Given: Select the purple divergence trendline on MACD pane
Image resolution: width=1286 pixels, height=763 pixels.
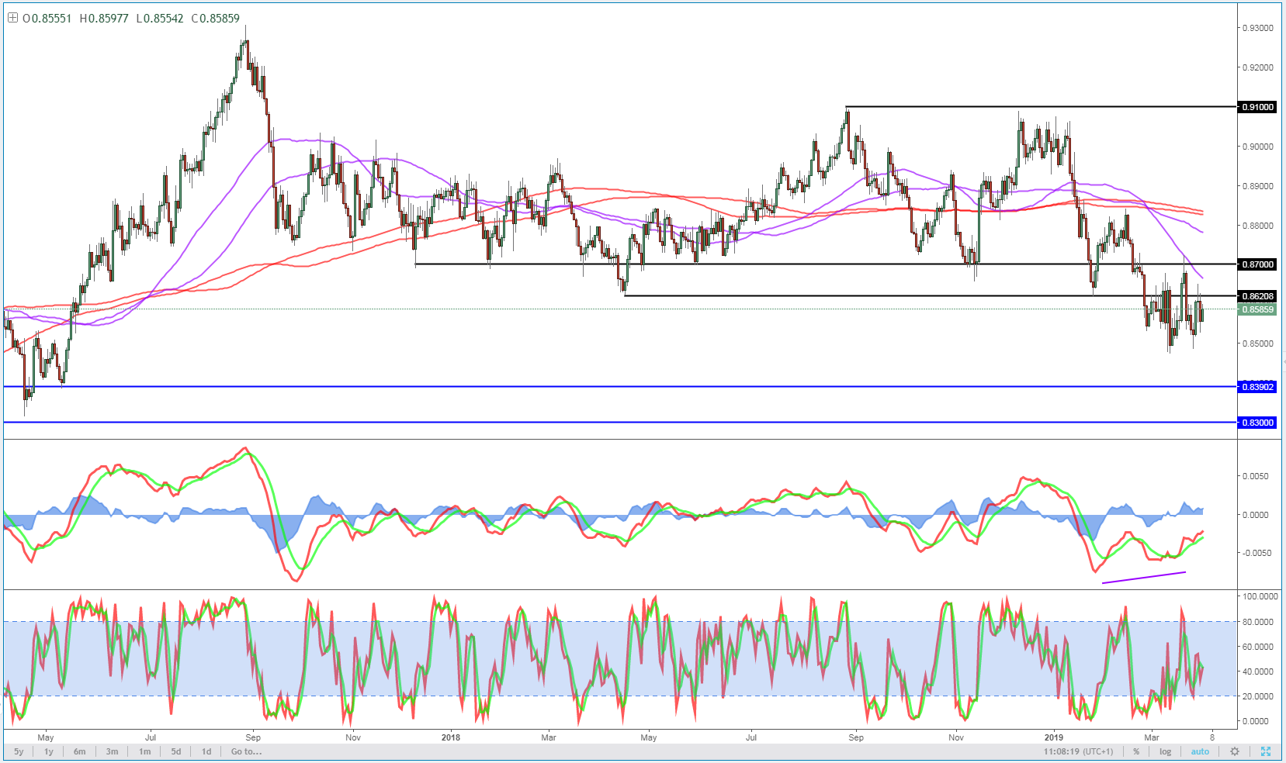Looking at the screenshot, I should [x=1144, y=577].
